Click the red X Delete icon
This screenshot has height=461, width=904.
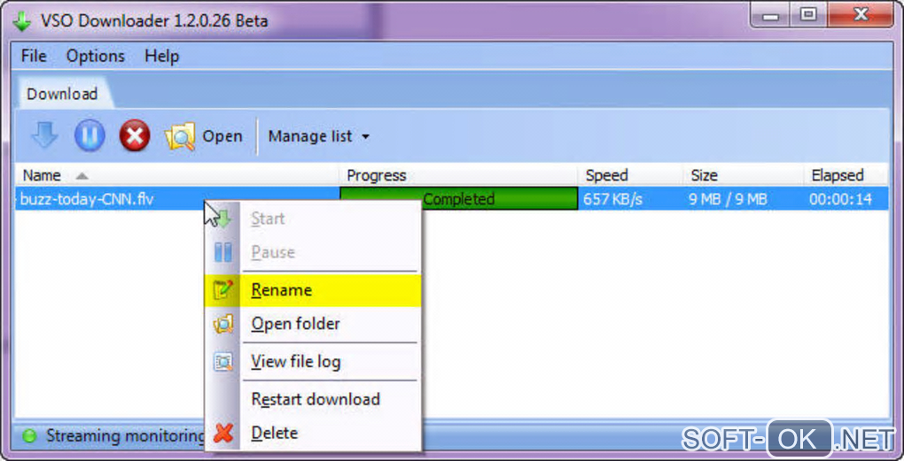[x=223, y=433]
